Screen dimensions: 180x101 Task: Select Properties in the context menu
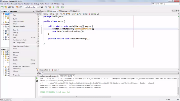(x=23, y=75)
